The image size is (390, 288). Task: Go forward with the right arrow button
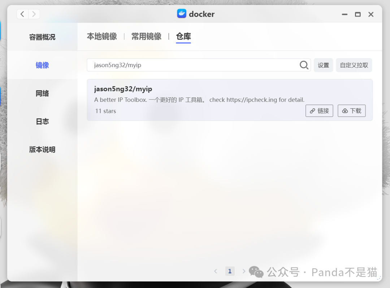pos(34,14)
